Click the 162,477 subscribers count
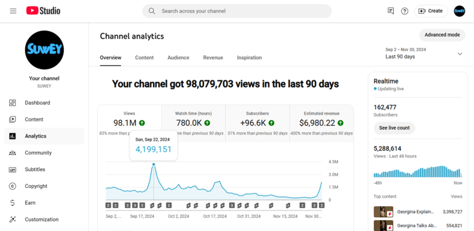474x231 pixels. tap(385, 107)
